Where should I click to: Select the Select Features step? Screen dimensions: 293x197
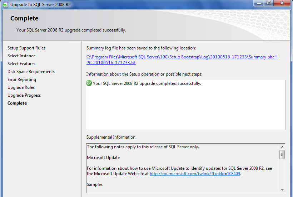click(x=21, y=64)
